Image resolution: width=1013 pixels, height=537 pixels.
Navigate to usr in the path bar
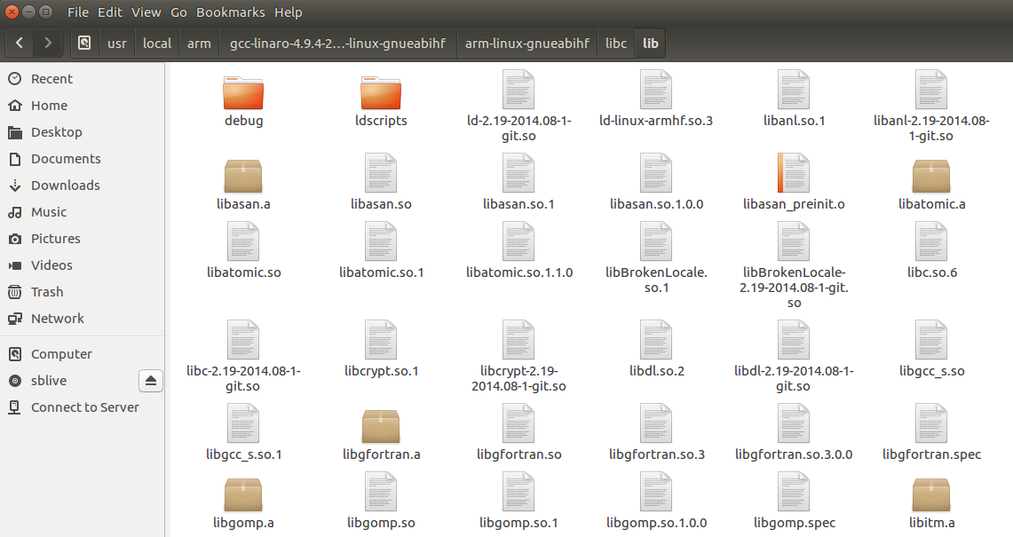(x=117, y=43)
